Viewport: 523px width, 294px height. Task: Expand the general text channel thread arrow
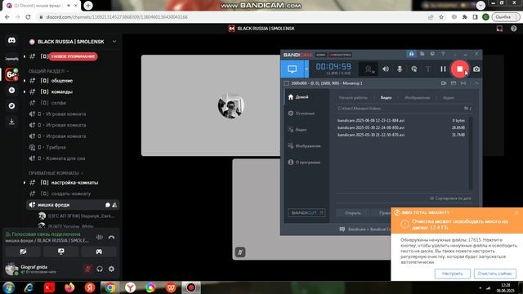pyautogui.click(x=25, y=81)
